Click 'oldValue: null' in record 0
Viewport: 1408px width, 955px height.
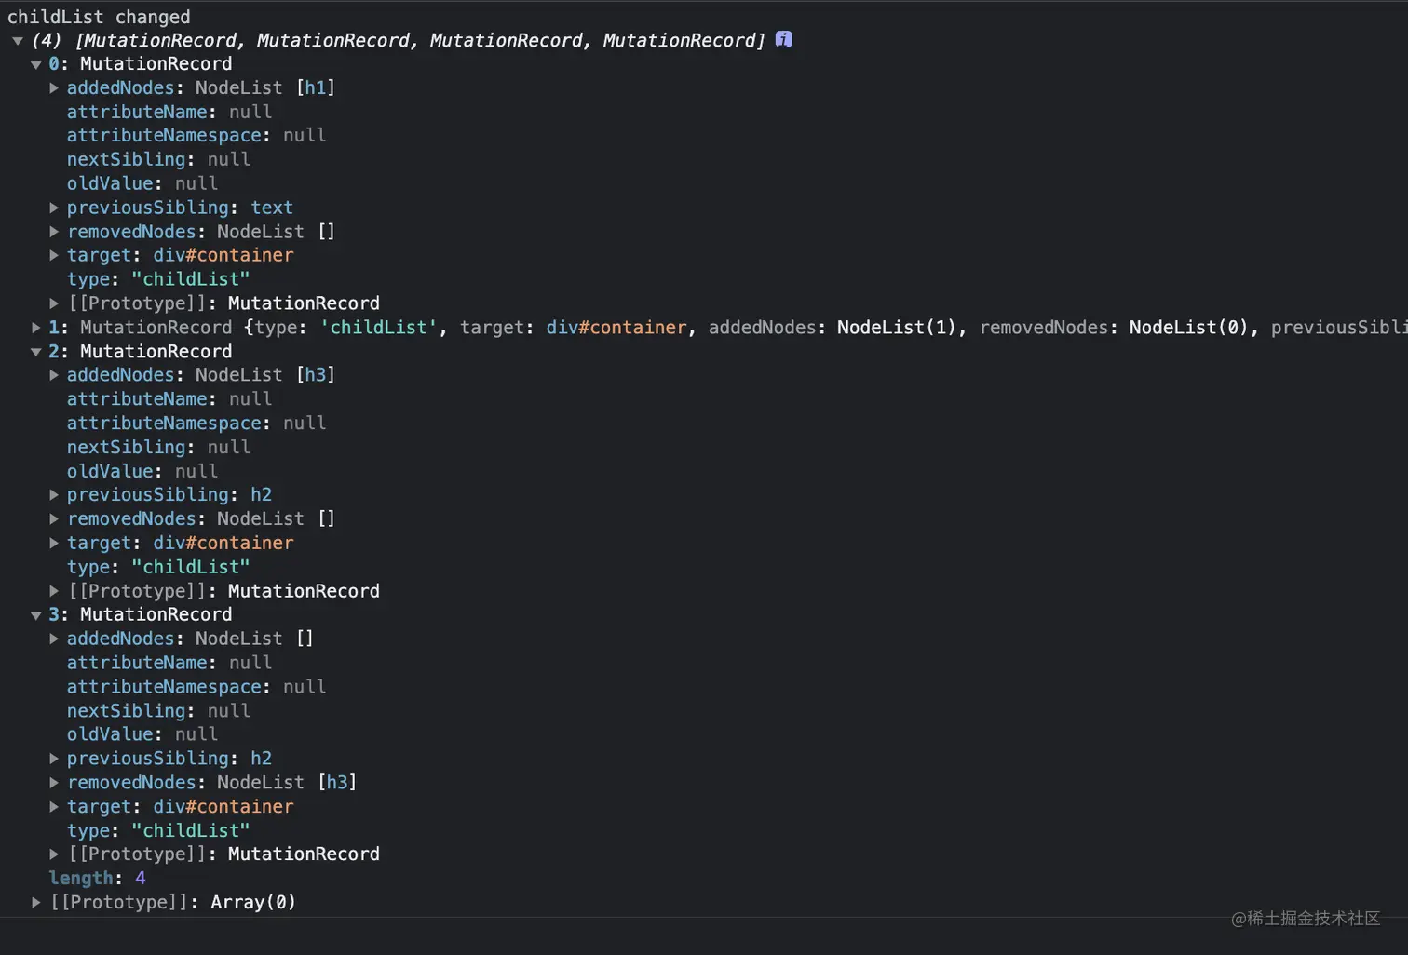tap(142, 183)
